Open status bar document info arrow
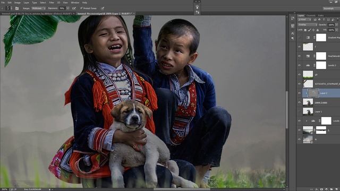Image resolution: width=340 pixels, height=191 pixels. click(49, 189)
